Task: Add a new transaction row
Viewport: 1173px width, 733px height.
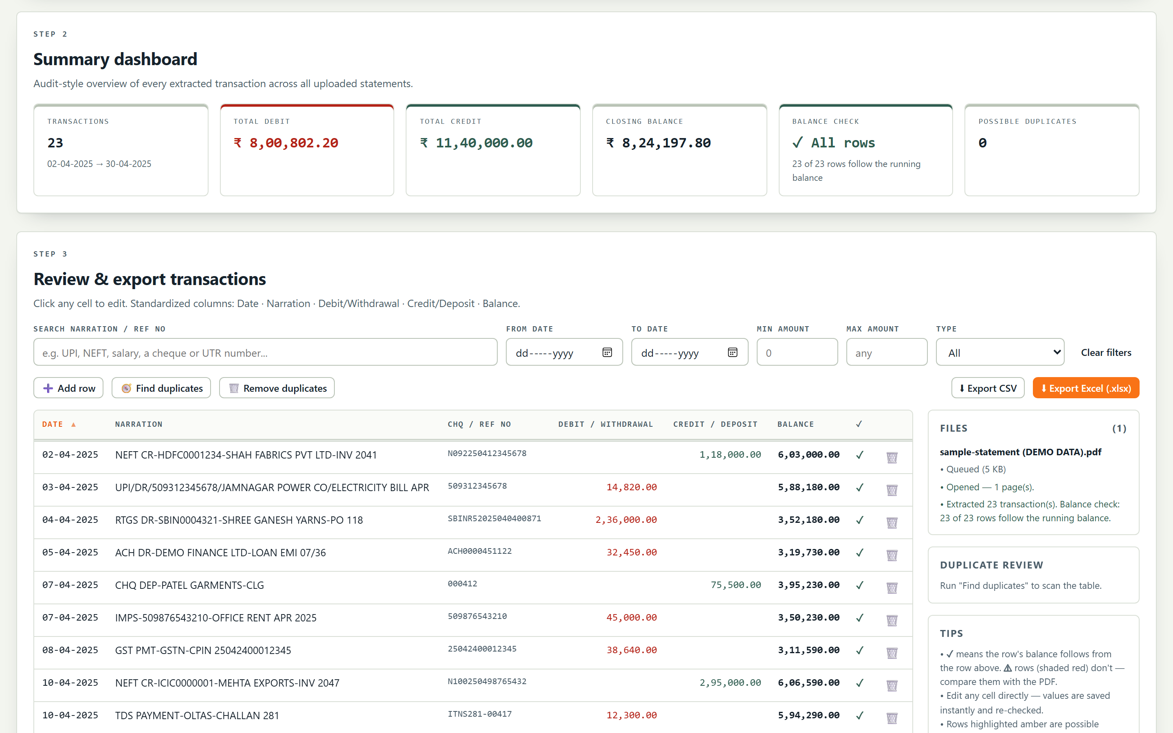Action: [x=68, y=388]
